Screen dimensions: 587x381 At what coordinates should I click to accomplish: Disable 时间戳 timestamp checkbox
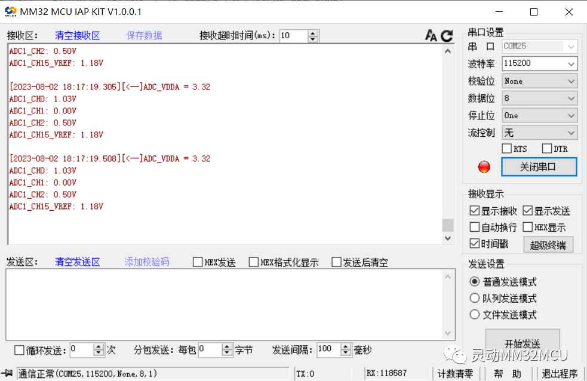coord(474,244)
